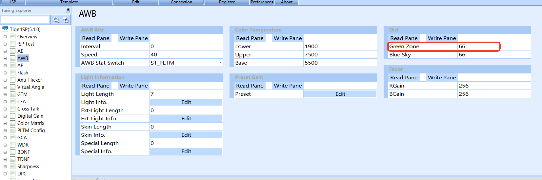Click Write Pane in AWB Attr section
The height and width of the screenshot is (180, 542).
pyautogui.click(x=134, y=38)
